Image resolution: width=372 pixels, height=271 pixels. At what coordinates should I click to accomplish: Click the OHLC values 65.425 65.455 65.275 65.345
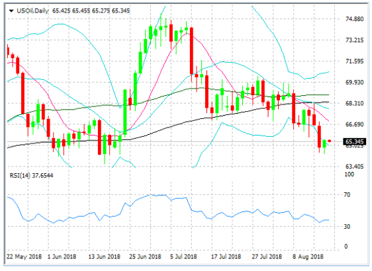click(x=91, y=11)
